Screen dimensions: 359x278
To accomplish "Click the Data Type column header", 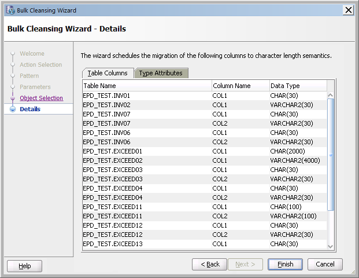I will pyautogui.click(x=297, y=86).
